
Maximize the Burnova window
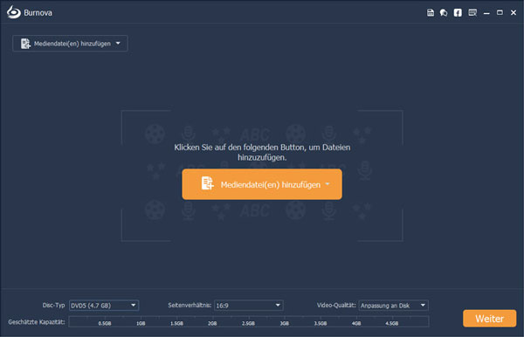pos(500,13)
